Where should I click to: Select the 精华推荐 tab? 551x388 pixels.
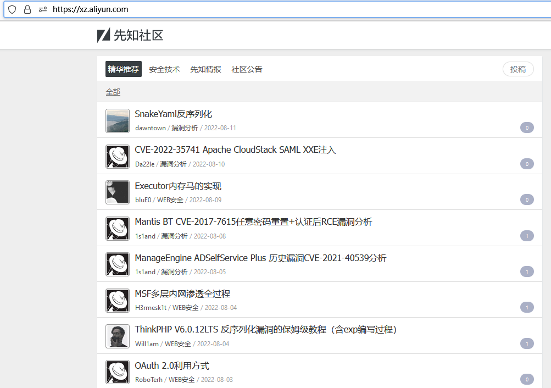pos(124,69)
